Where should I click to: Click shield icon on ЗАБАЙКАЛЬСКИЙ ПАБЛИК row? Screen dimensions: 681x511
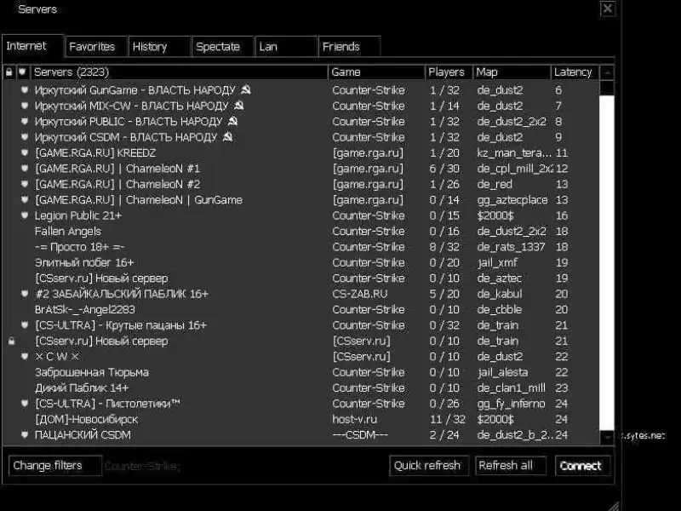click(25, 294)
